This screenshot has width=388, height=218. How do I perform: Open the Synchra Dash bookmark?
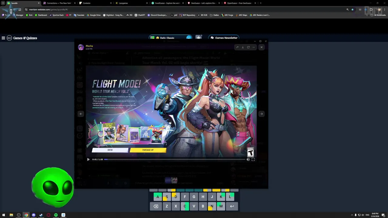pyautogui.click(x=57, y=15)
